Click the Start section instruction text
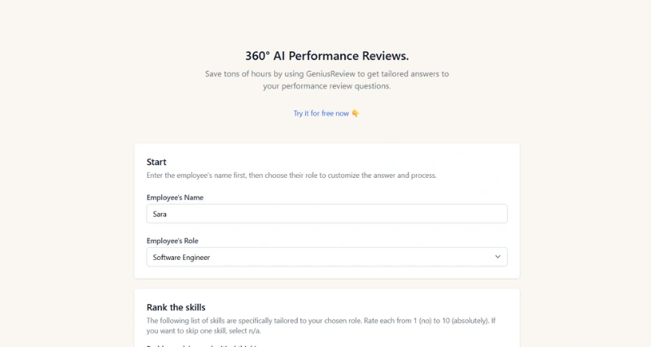 coord(291,176)
